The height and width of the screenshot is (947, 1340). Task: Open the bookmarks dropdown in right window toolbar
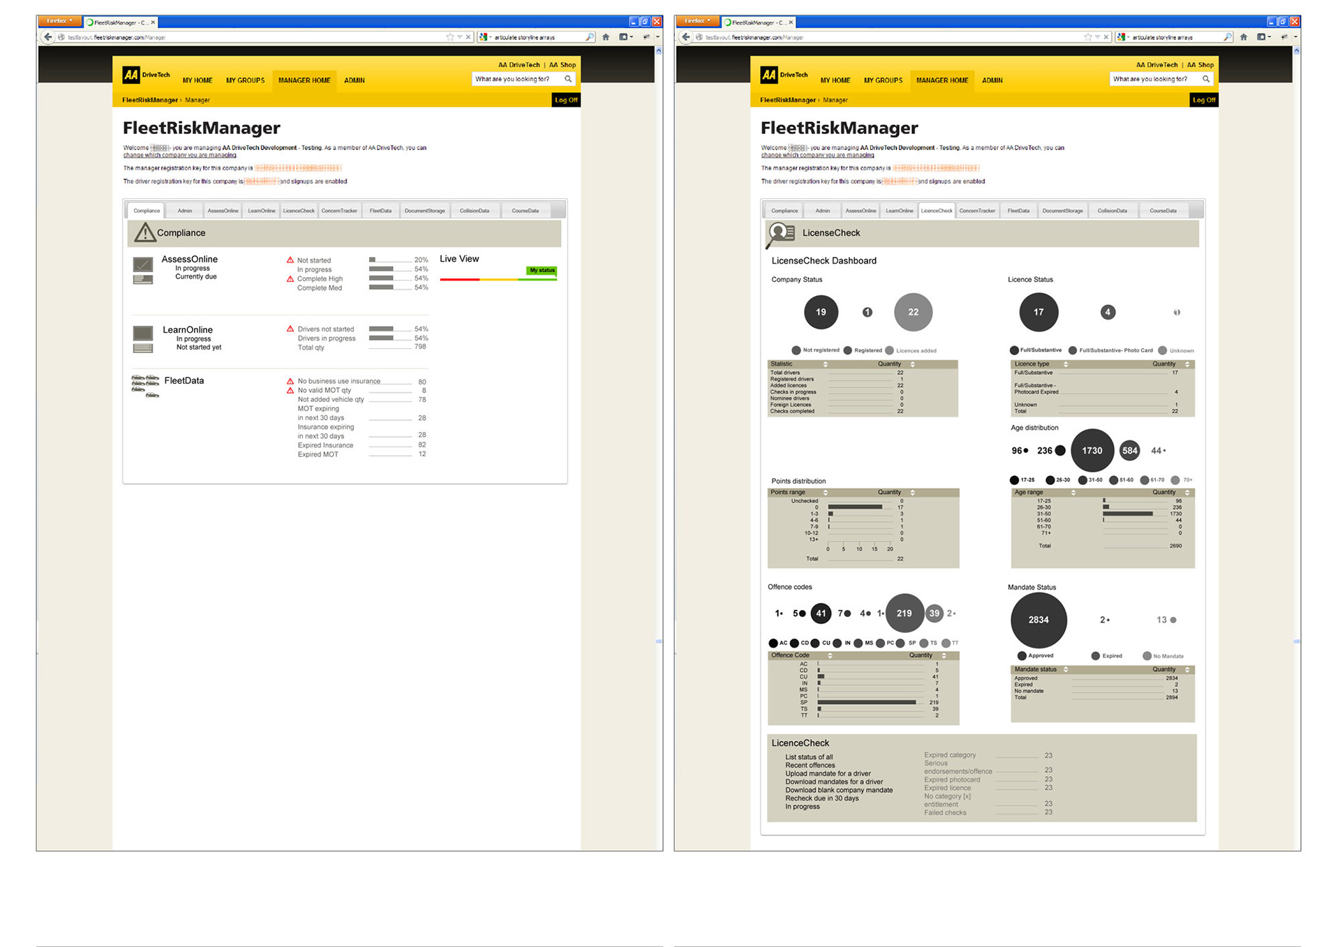pyautogui.click(x=1264, y=37)
